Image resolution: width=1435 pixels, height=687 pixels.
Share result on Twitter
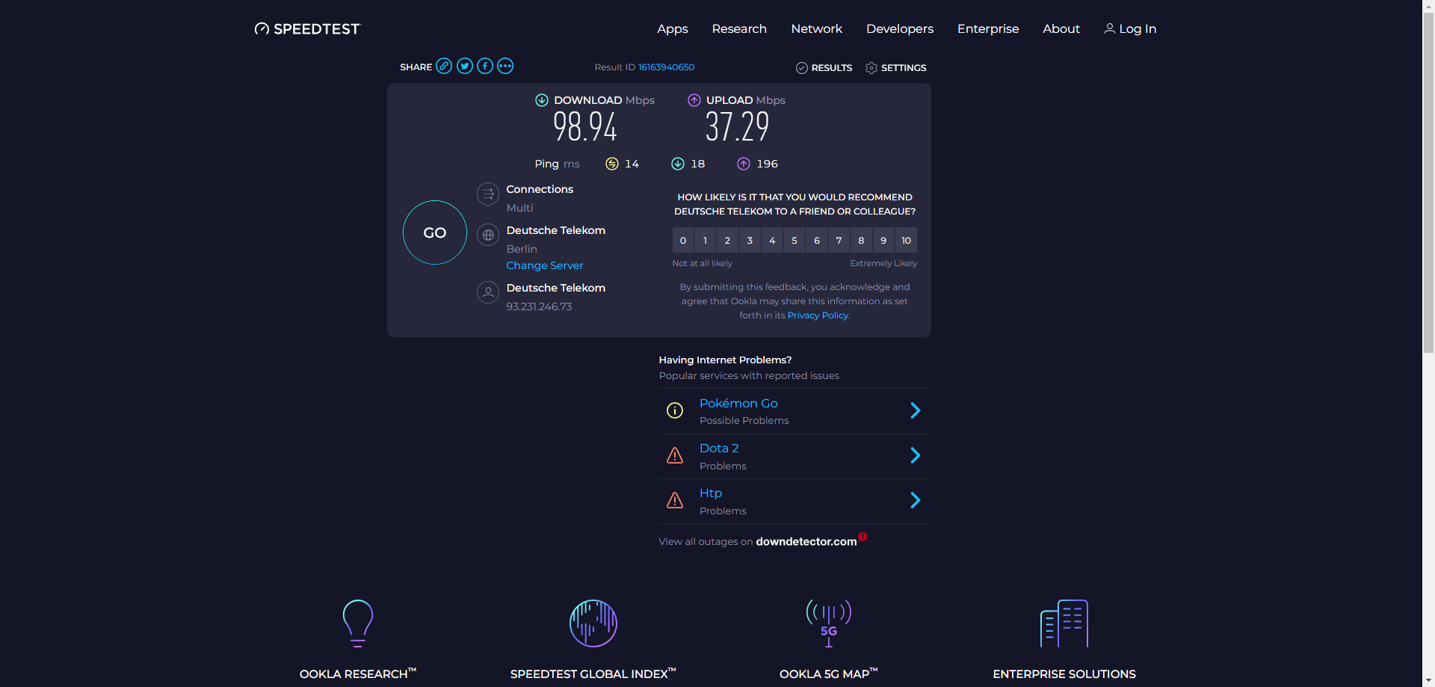pos(465,67)
